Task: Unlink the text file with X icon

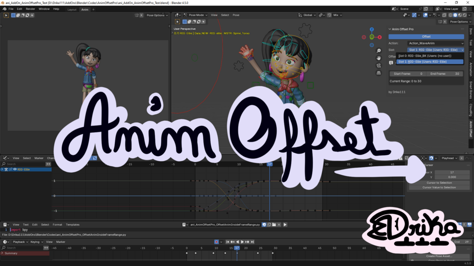Action: click(279, 225)
